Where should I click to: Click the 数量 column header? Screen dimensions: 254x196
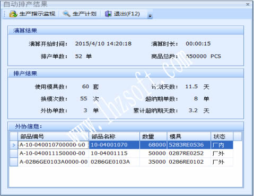153,136
